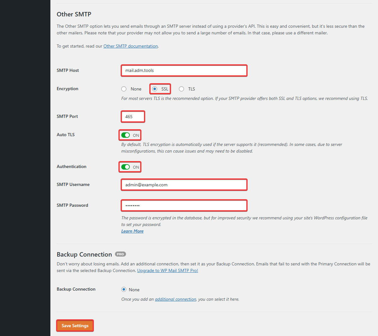This screenshot has height=336, width=378.
Task: Click the SMTP Host input field
Action: pyautogui.click(x=184, y=71)
